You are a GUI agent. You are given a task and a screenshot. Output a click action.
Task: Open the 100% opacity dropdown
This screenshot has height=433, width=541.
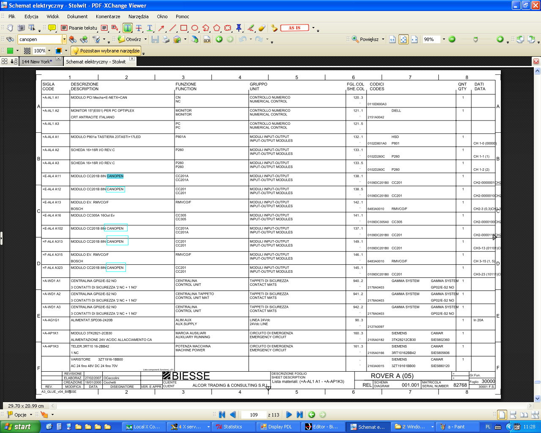click(x=49, y=51)
